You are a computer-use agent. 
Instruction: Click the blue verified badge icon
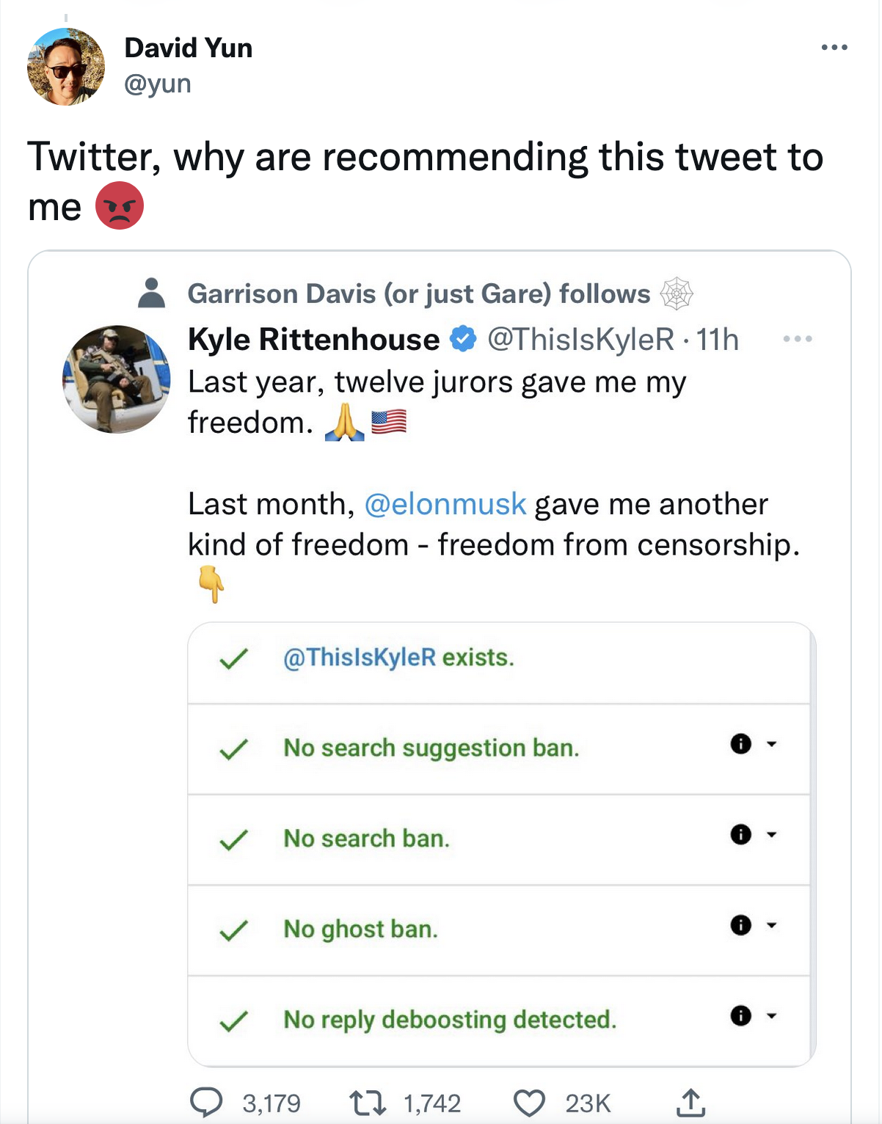pyautogui.click(x=463, y=339)
